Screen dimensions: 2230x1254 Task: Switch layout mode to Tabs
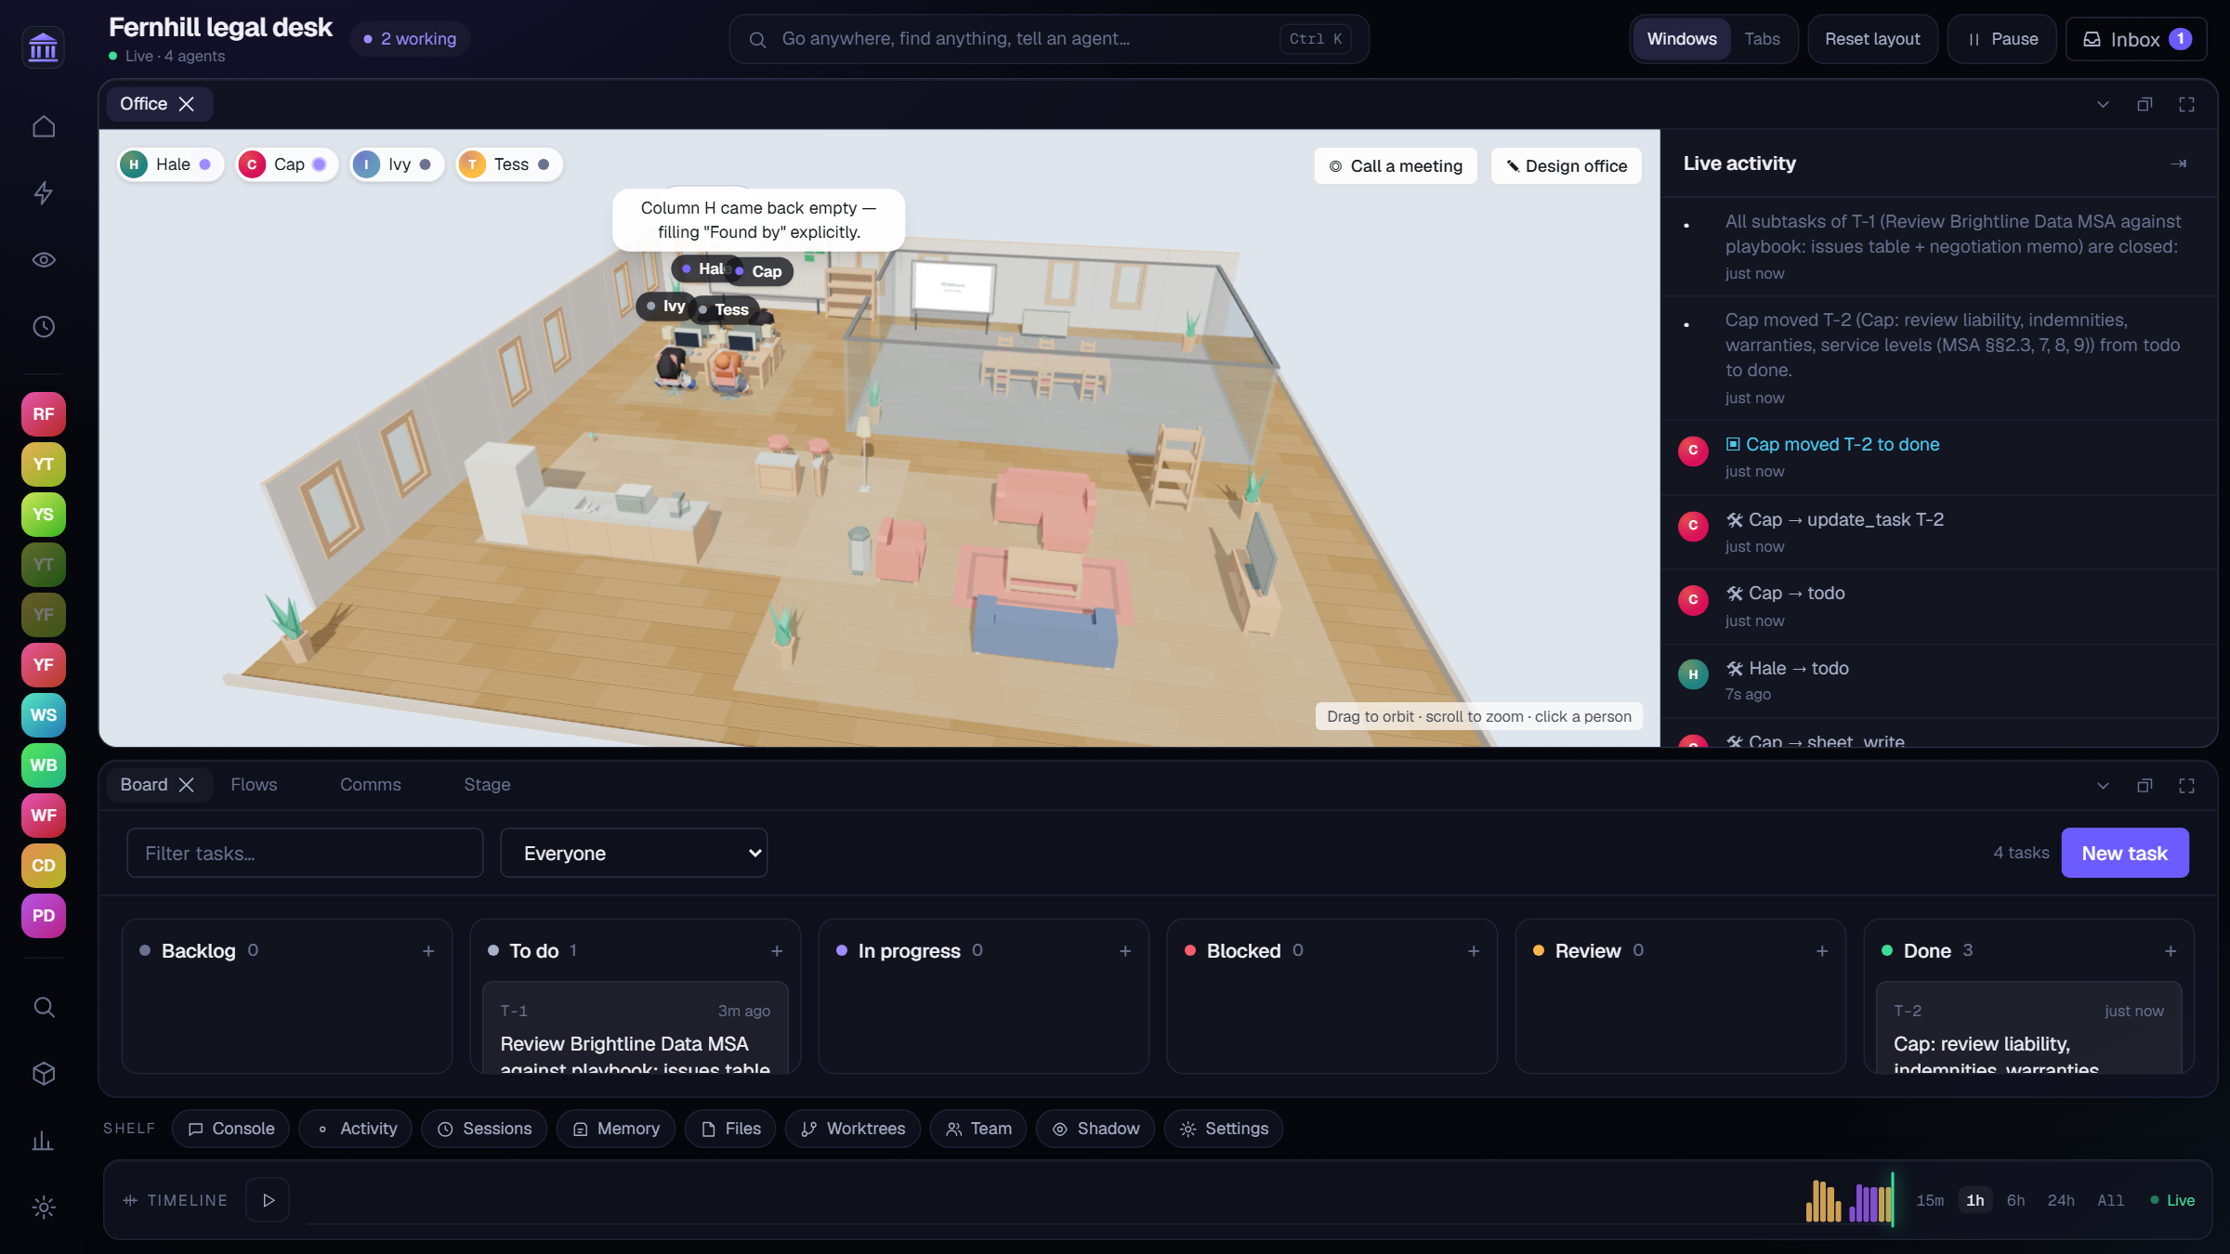(1762, 39)
